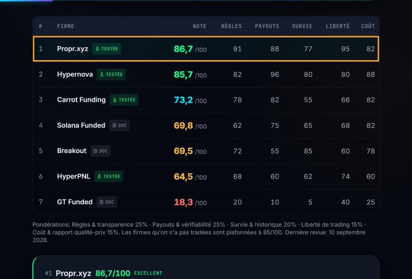Screen dimensions: 412x279
Task: Click Carrot Funding's Règles value 78
Action: [238, 100]
